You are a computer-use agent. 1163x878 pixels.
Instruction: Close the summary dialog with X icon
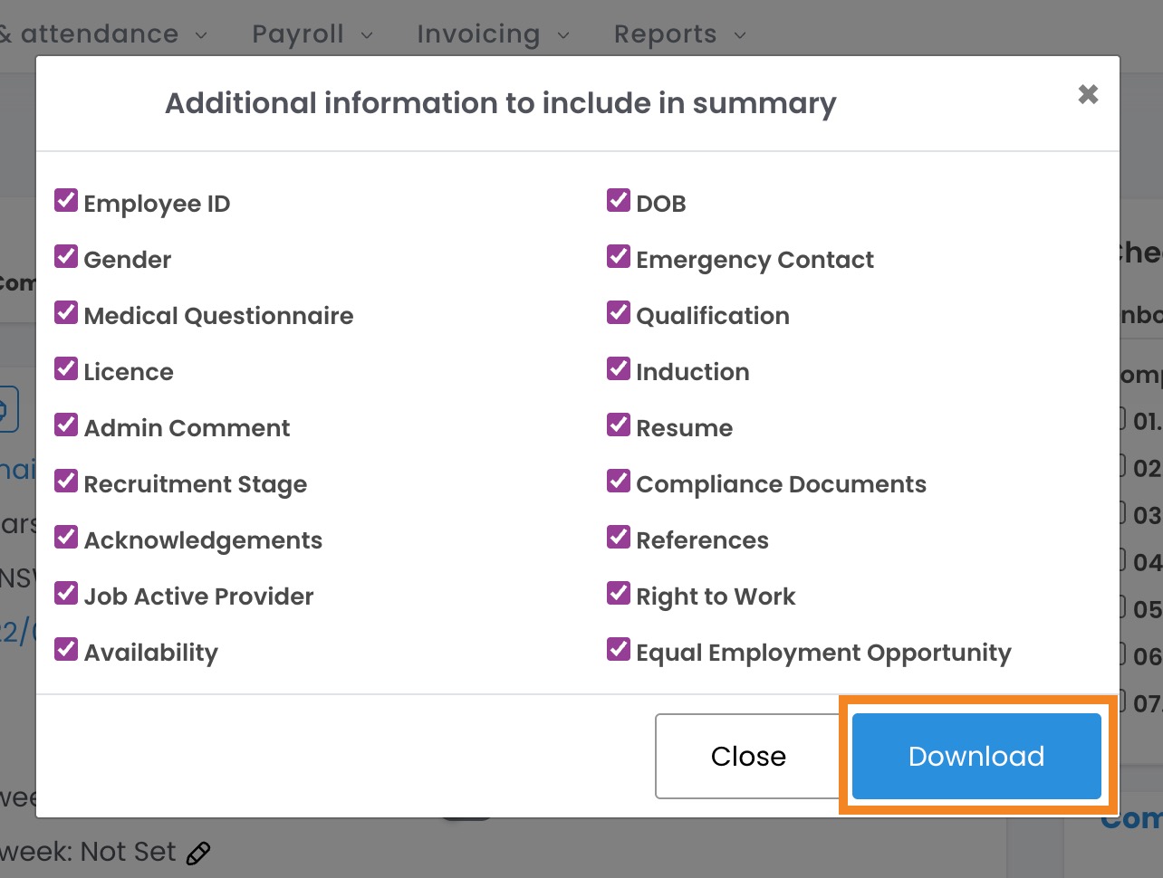[x=1088, y=94]
